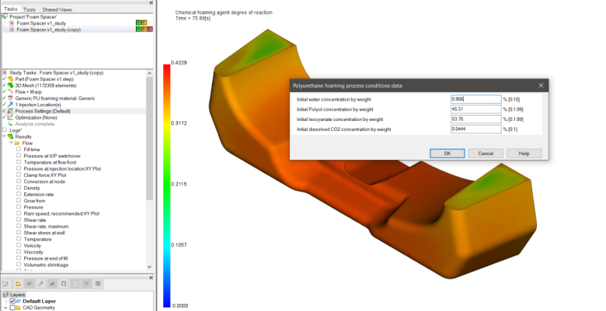This screenshot has width=606, height=311.
Task: Click the Part (Foam Spacer v1.step) icon
Action: click(x=12, y=79)
